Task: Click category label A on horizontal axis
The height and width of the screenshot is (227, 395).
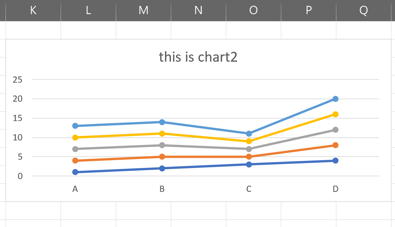Action: (x=75, y=189)
